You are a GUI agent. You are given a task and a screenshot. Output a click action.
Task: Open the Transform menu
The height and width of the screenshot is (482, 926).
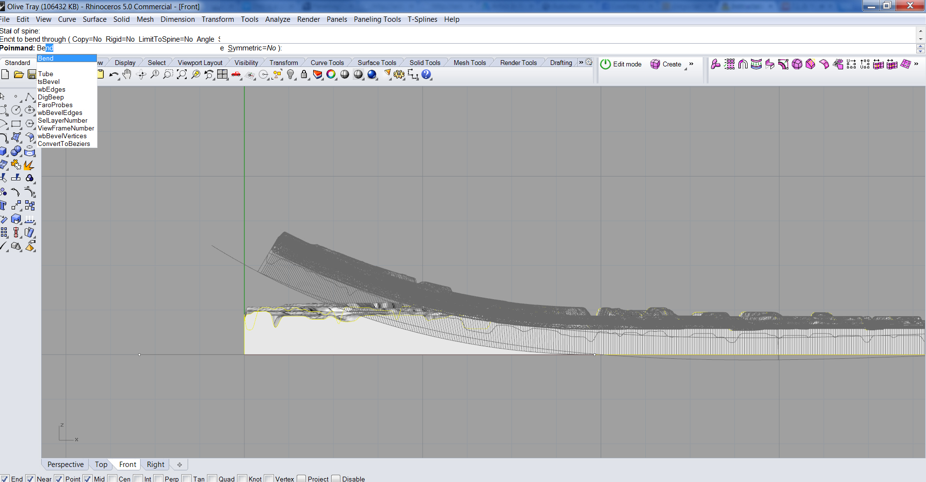click(x=218, y=19)
